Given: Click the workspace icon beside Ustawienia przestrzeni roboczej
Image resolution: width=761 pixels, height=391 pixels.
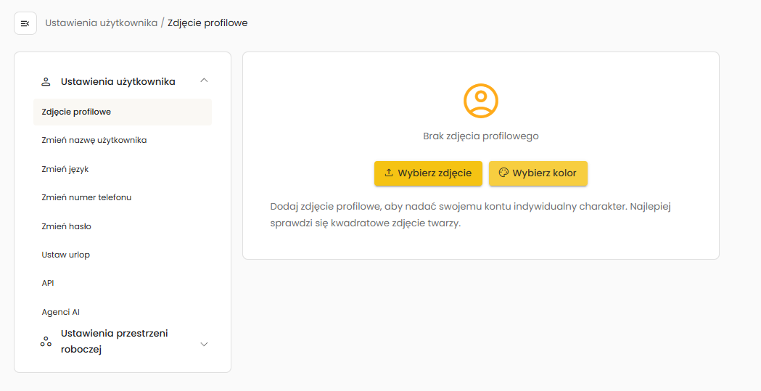Looking at the screenshot, I should click(46, 341).
